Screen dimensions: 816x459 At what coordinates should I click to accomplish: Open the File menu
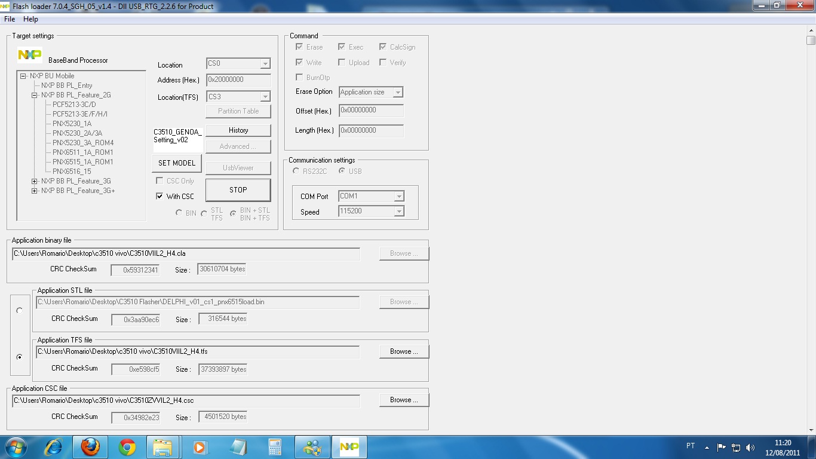tap(10, 19)
